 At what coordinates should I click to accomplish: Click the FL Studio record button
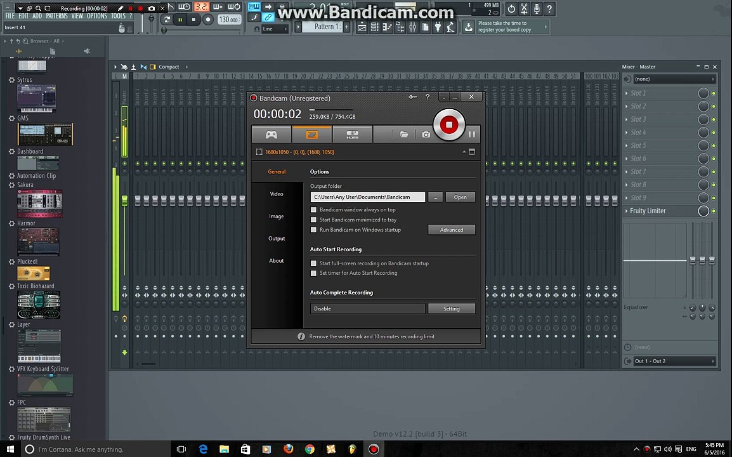click(208, 19)
